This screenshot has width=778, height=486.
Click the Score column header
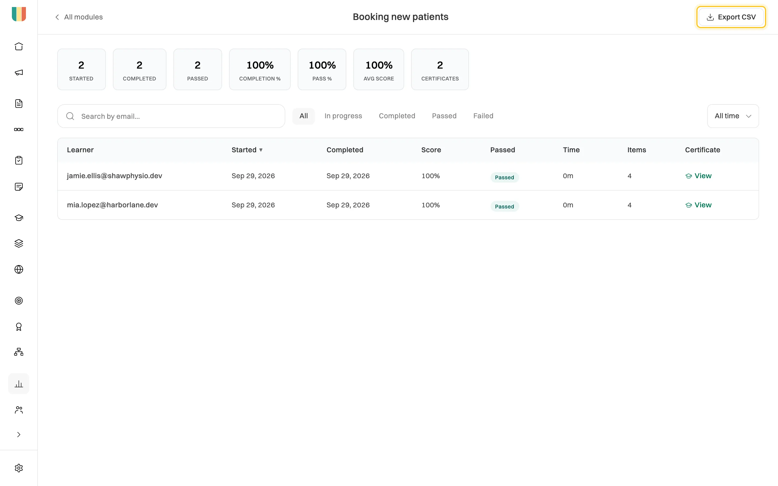pyautogui.click(x=431, y=150)
